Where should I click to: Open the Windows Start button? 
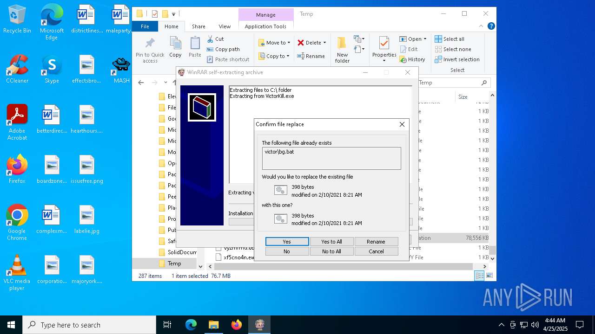coord(11,325)
